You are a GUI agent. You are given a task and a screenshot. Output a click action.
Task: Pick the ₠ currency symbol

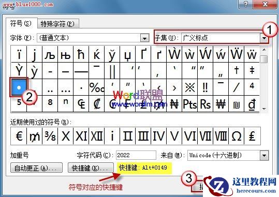pyautogui.click(x=81, y=103)
